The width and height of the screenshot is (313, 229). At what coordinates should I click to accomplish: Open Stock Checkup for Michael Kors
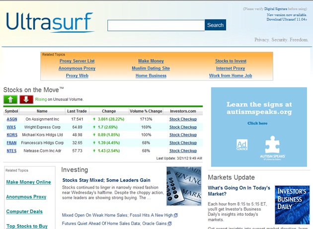pos(183,135)
